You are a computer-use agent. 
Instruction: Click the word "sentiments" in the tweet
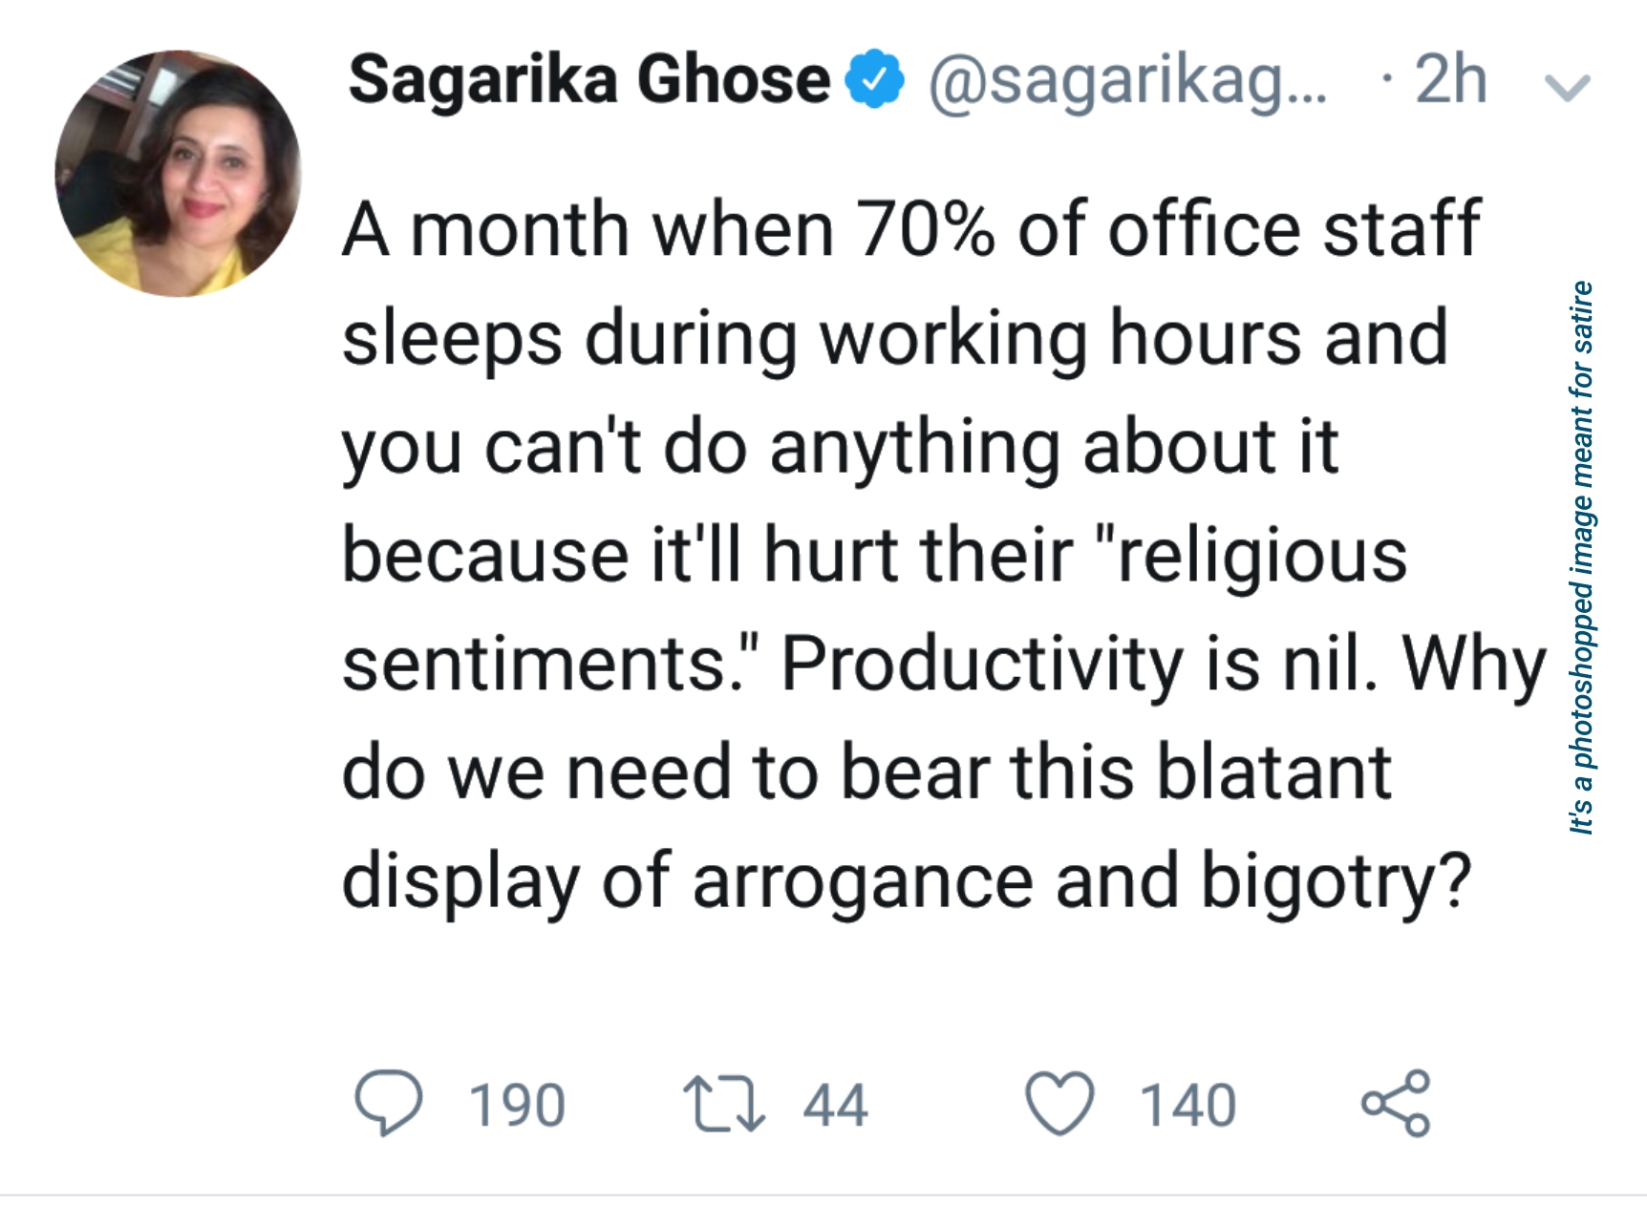(x=537, y=664)
